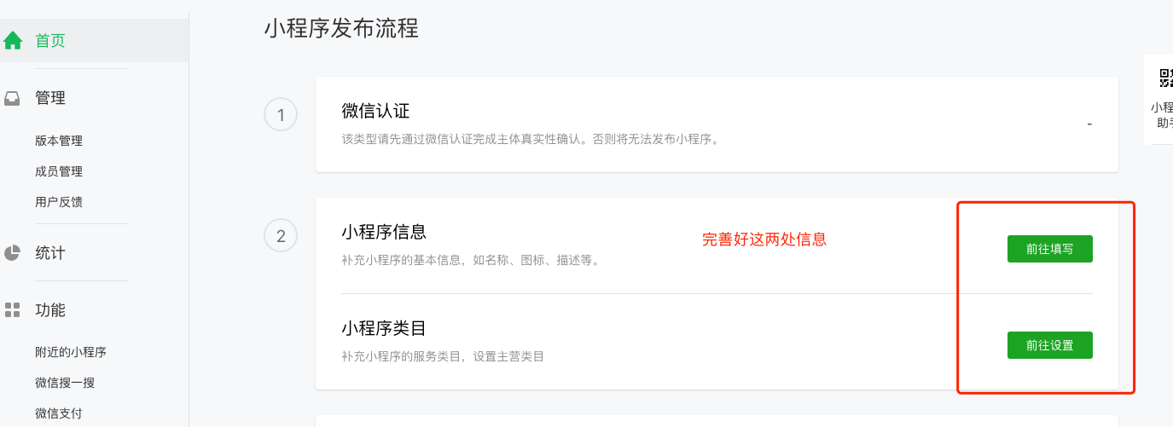This screenshot has height=427, width=1173.
Task: Select 管理 section in sidebar
Action: tap(50, 98)
